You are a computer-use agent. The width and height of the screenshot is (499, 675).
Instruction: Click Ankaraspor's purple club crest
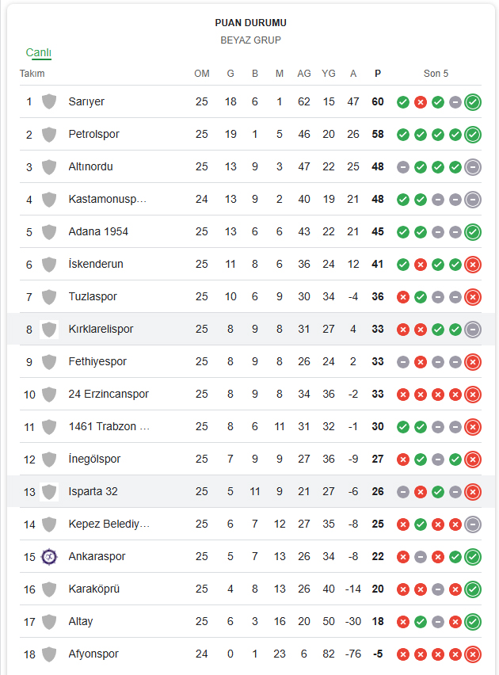(x=49, y=557)
